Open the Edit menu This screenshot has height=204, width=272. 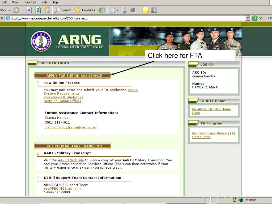point(5,2)
